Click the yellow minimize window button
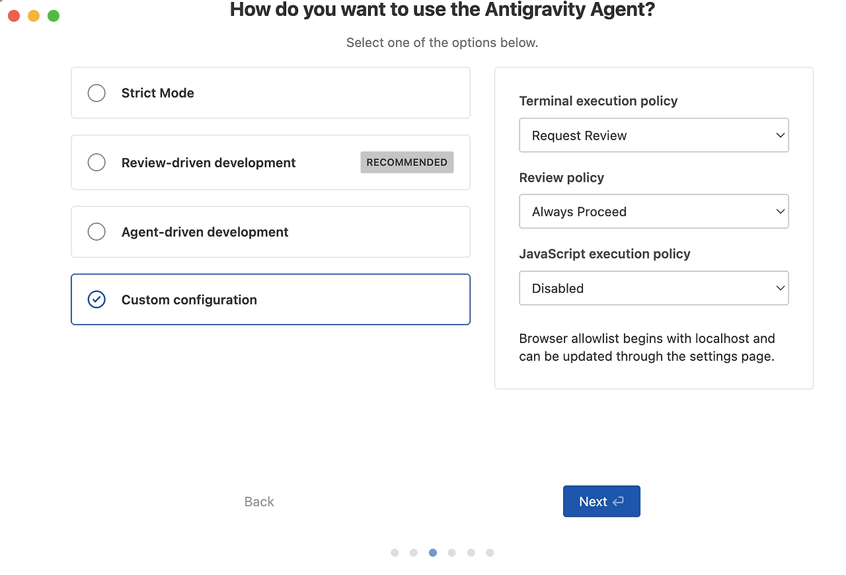 tap(34, 15)
